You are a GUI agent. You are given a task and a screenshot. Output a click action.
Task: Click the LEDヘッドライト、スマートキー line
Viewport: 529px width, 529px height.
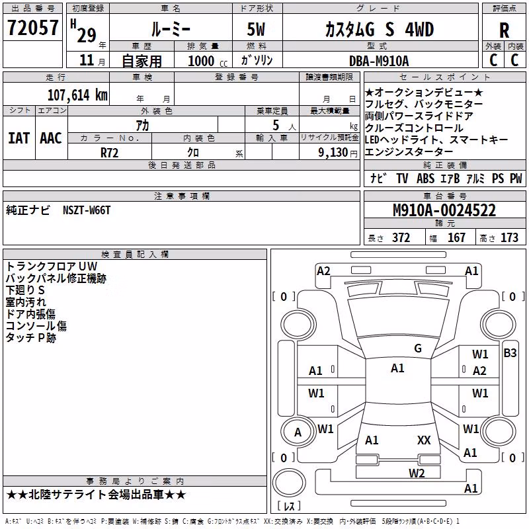coord(436,140)
